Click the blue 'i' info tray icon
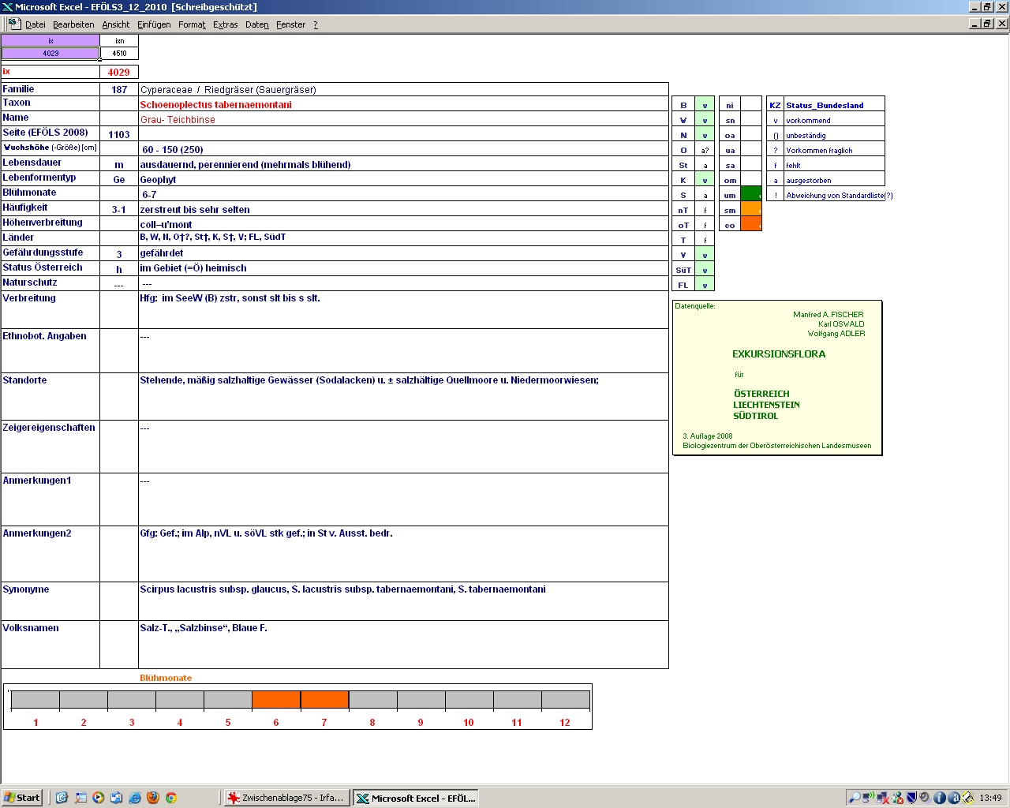1010x808 pixels. click(939, 798)
